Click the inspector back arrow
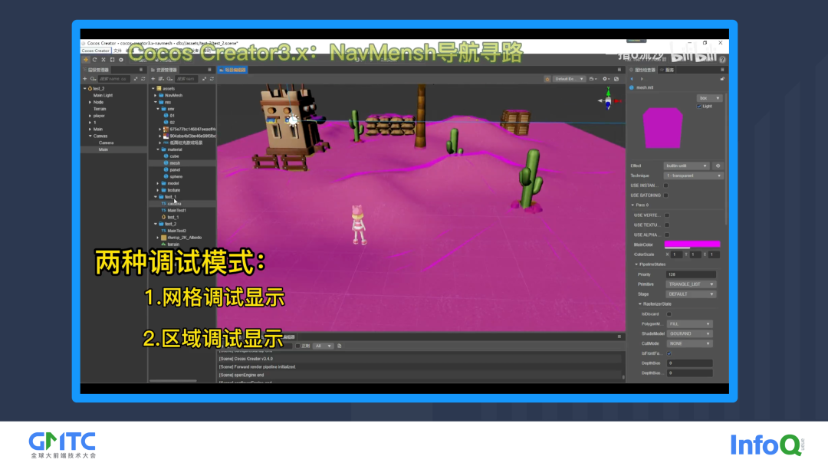 (632, 78)
